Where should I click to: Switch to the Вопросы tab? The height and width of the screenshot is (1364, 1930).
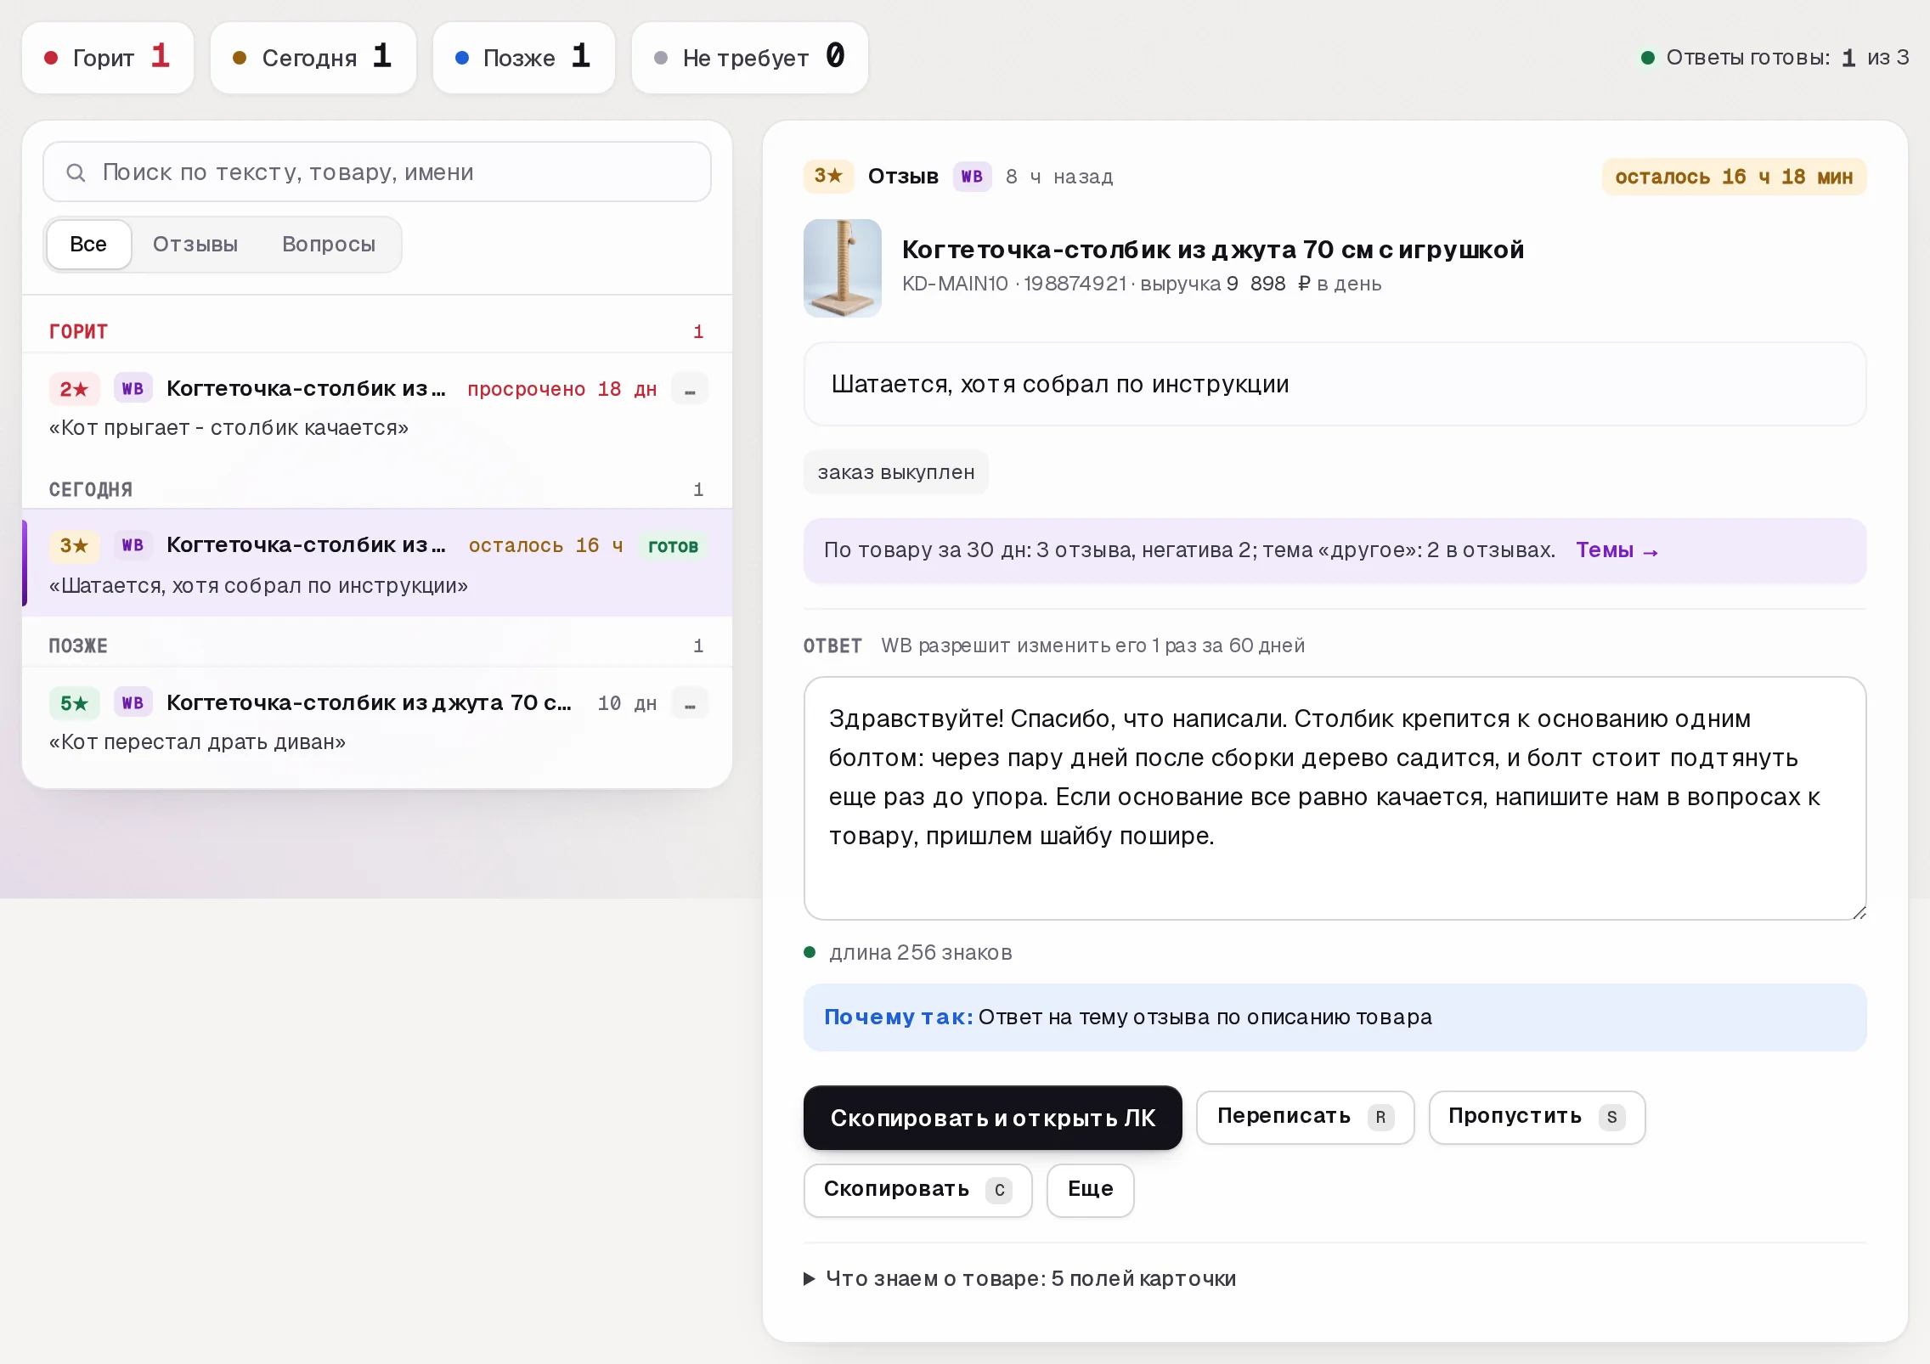(x=329, y=245)
